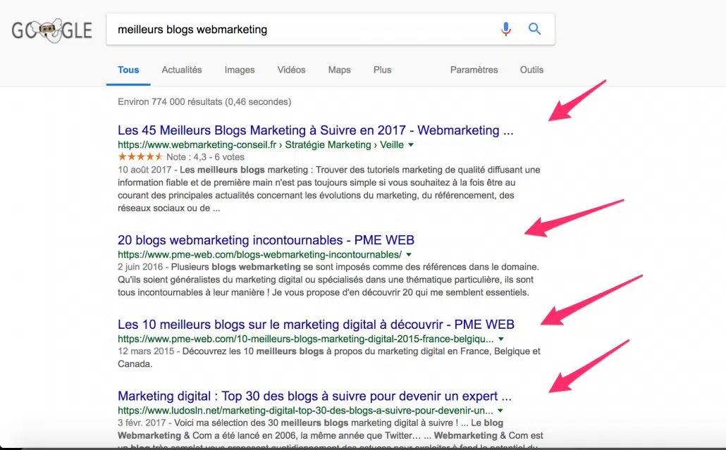Expand dropdown arrow beside 10-meilleurs-blogs-marketing-digital URL

[x=500, y=339]
